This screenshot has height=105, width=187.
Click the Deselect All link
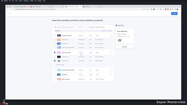(x=104, y=31)
